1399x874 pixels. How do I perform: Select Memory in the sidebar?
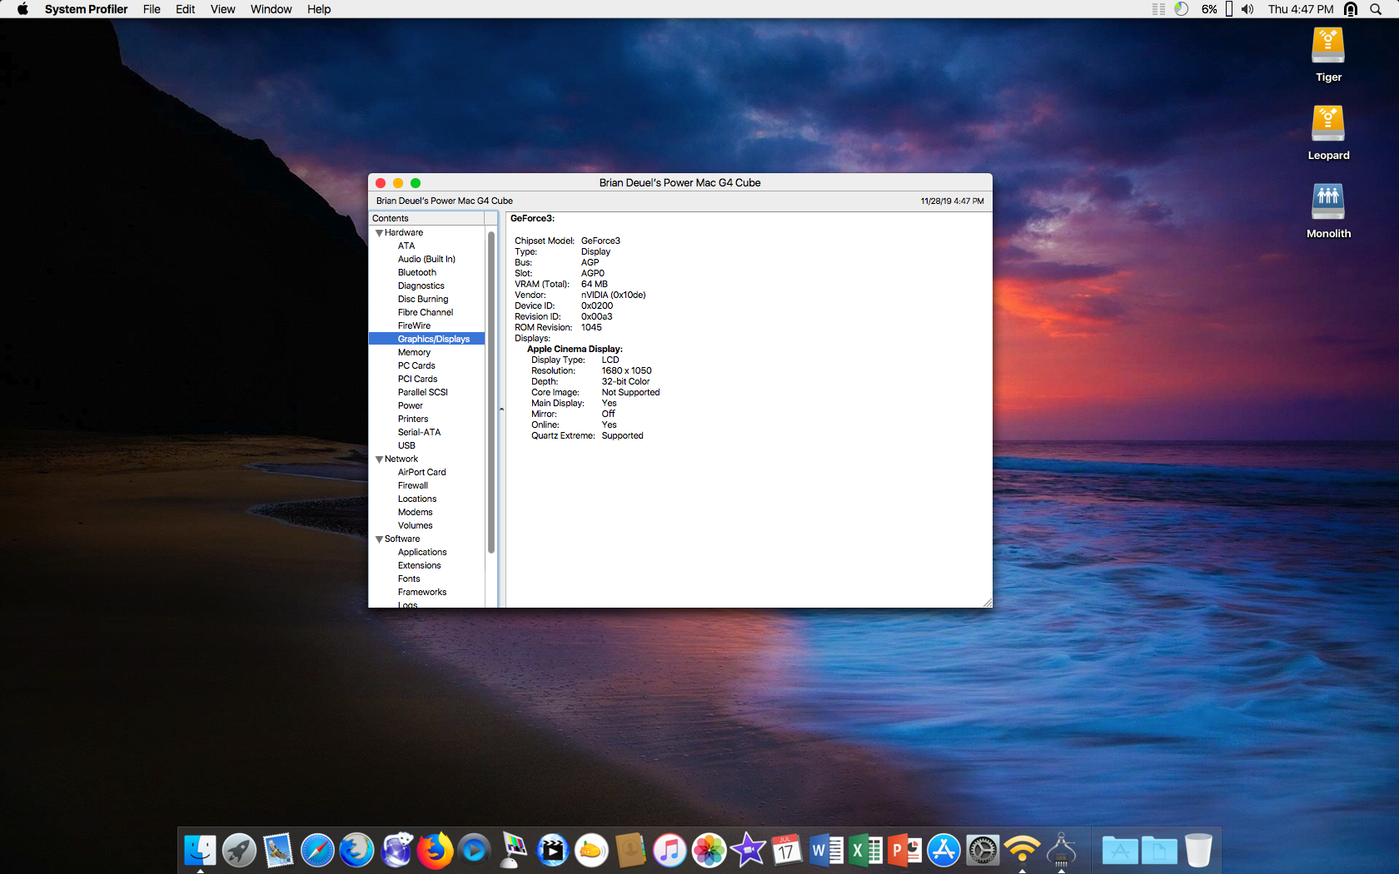(414, 352)
